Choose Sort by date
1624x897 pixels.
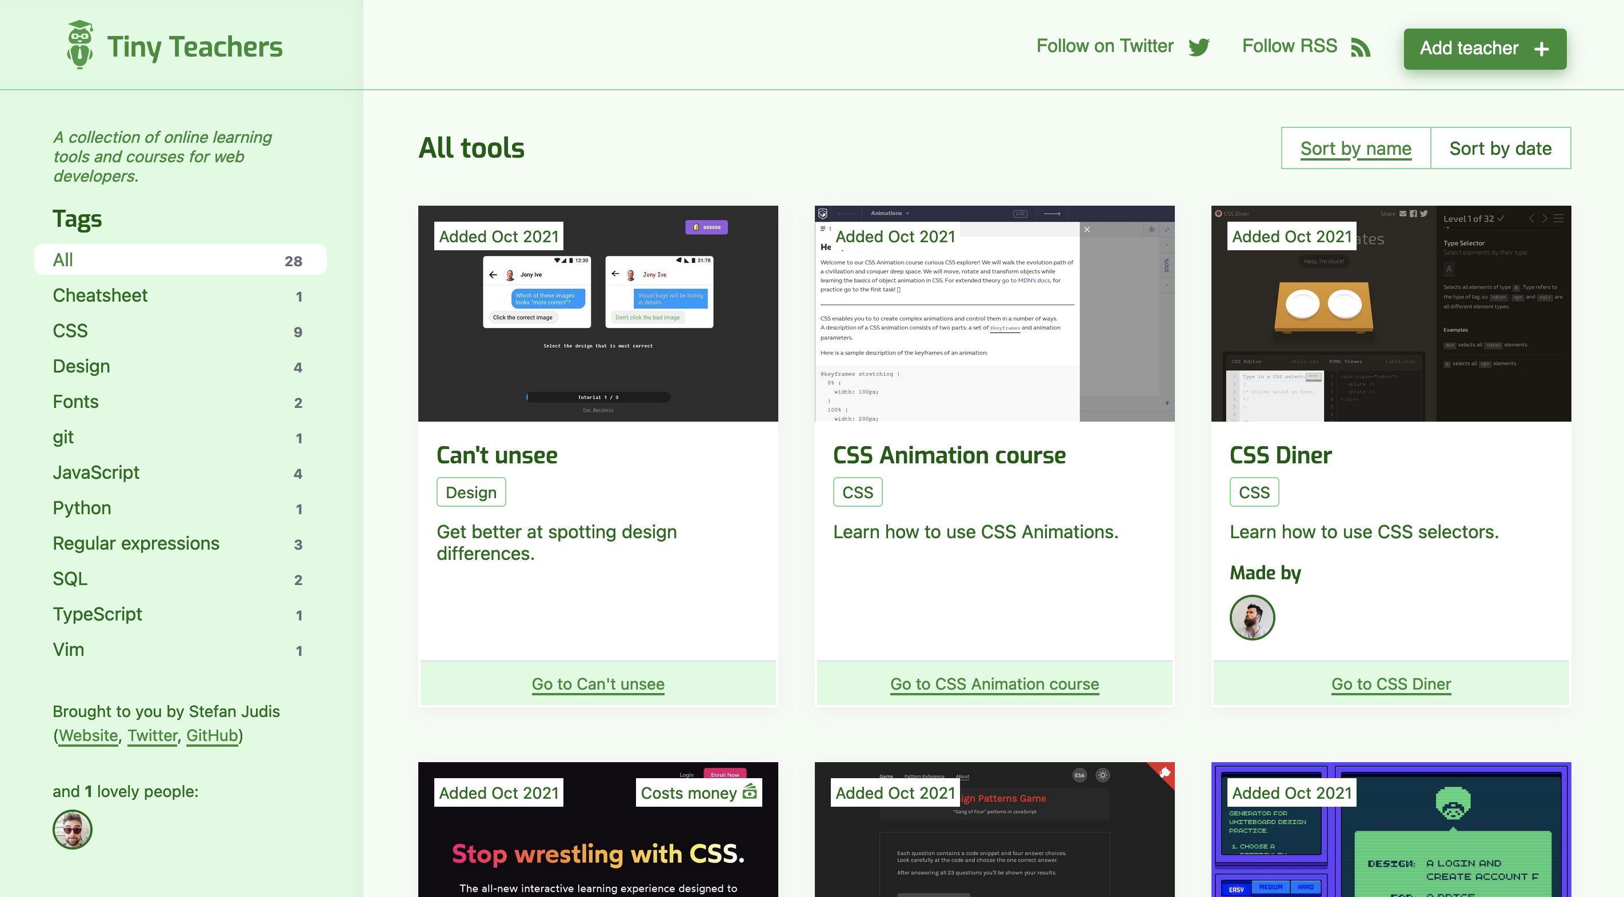[x=1501, y=148]
